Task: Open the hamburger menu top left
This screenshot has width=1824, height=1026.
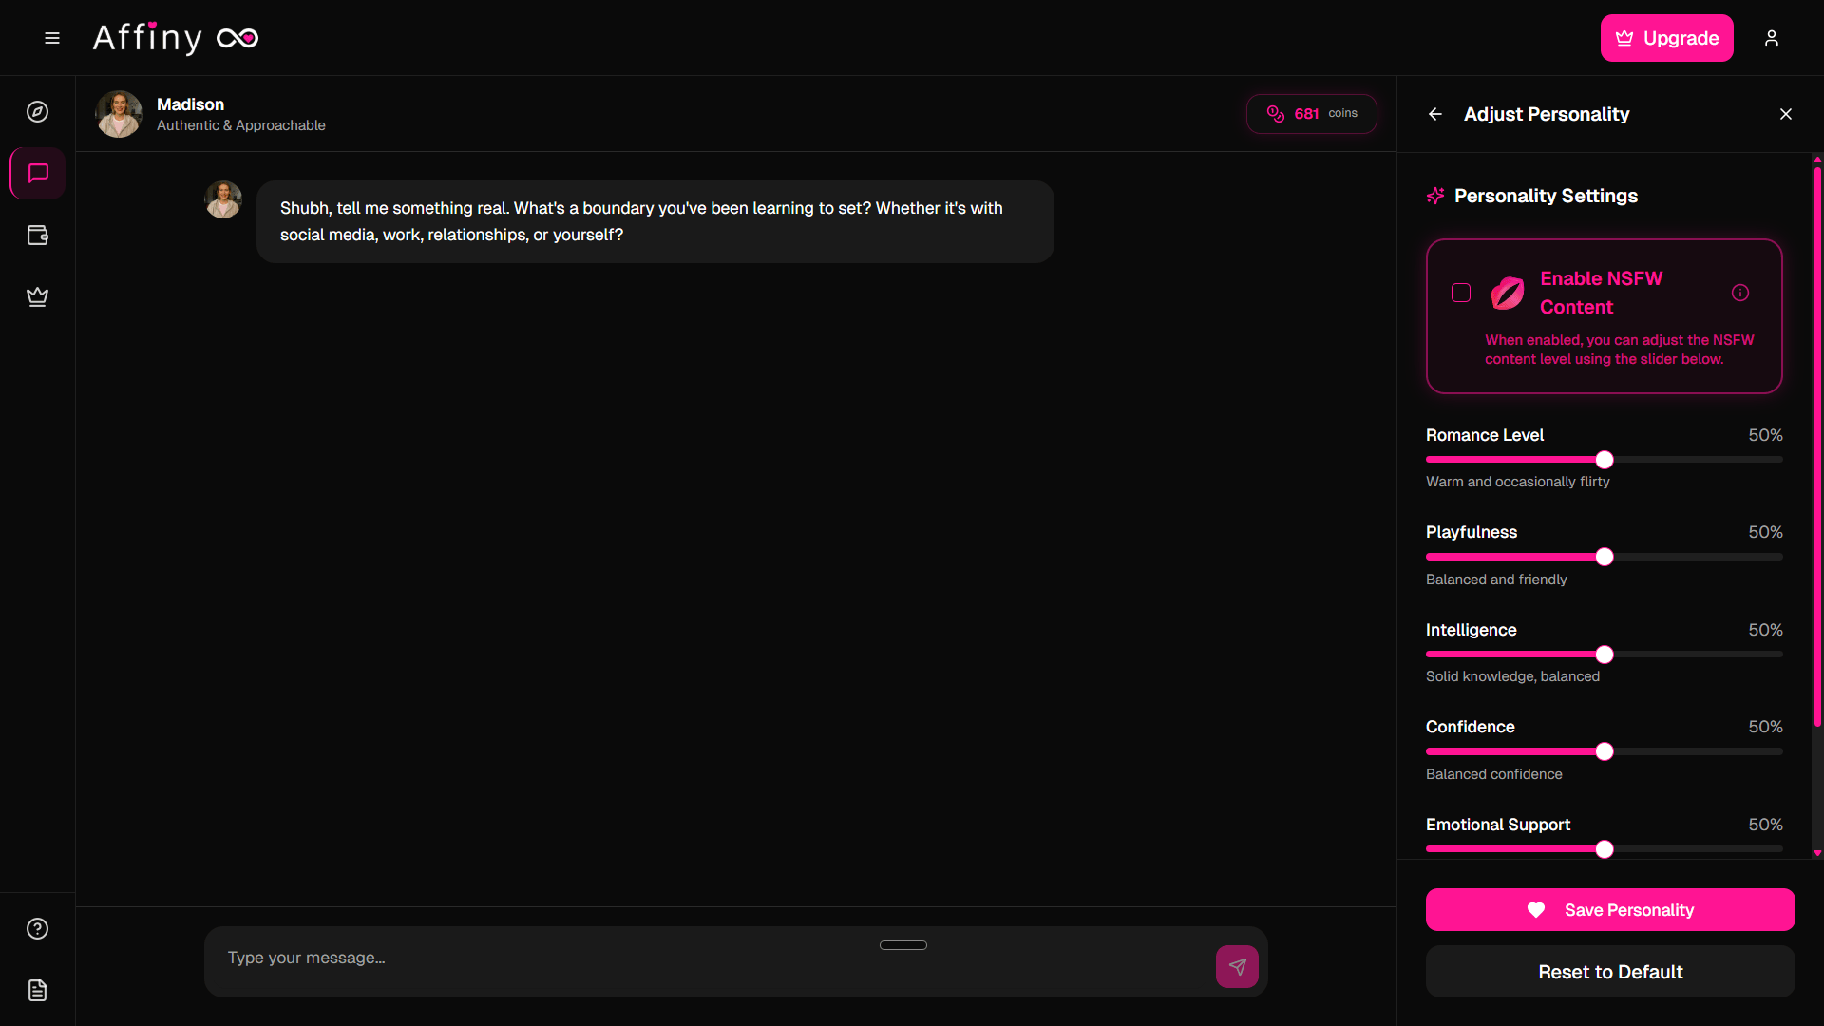Action: click(51, 38)
